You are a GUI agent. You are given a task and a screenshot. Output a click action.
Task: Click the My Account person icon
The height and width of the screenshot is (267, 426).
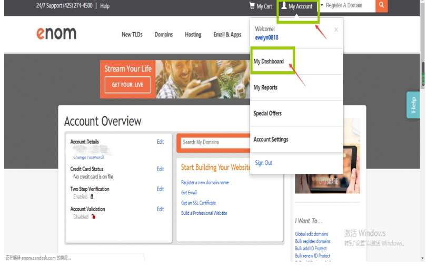pyautogui.click(x=284, y=6)
